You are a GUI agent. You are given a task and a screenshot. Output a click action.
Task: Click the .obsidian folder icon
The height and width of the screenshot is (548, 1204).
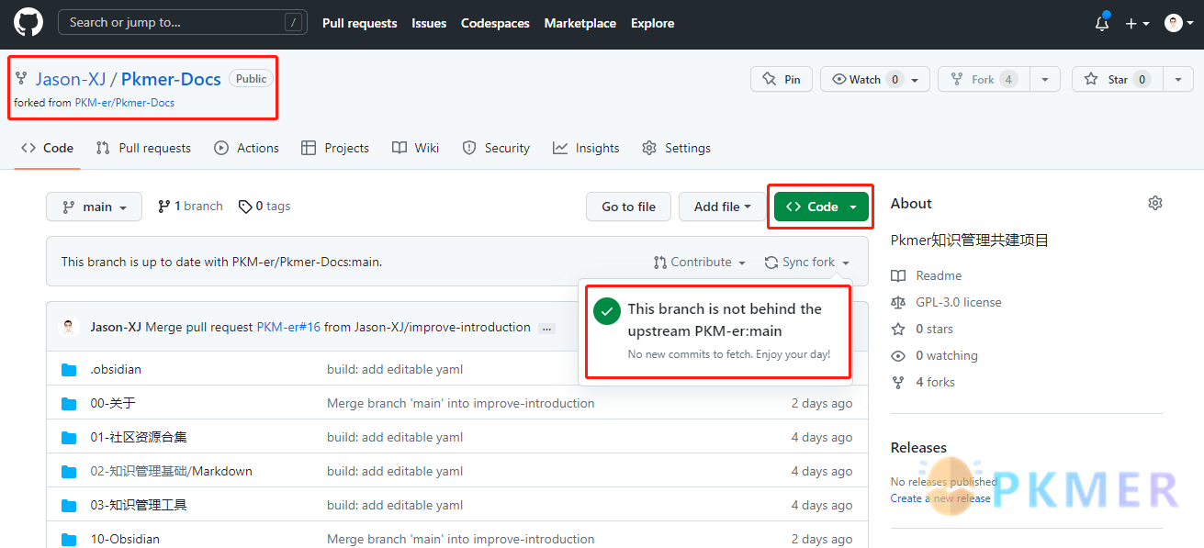tap(69, 369)
